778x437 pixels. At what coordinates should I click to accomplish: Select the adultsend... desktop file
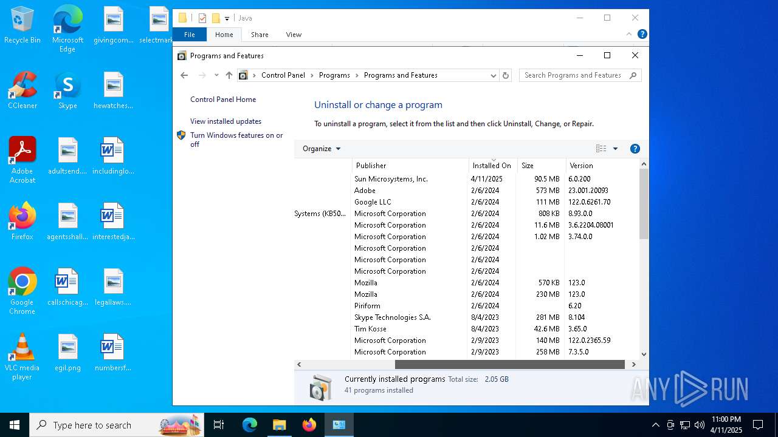coord(67,157)
